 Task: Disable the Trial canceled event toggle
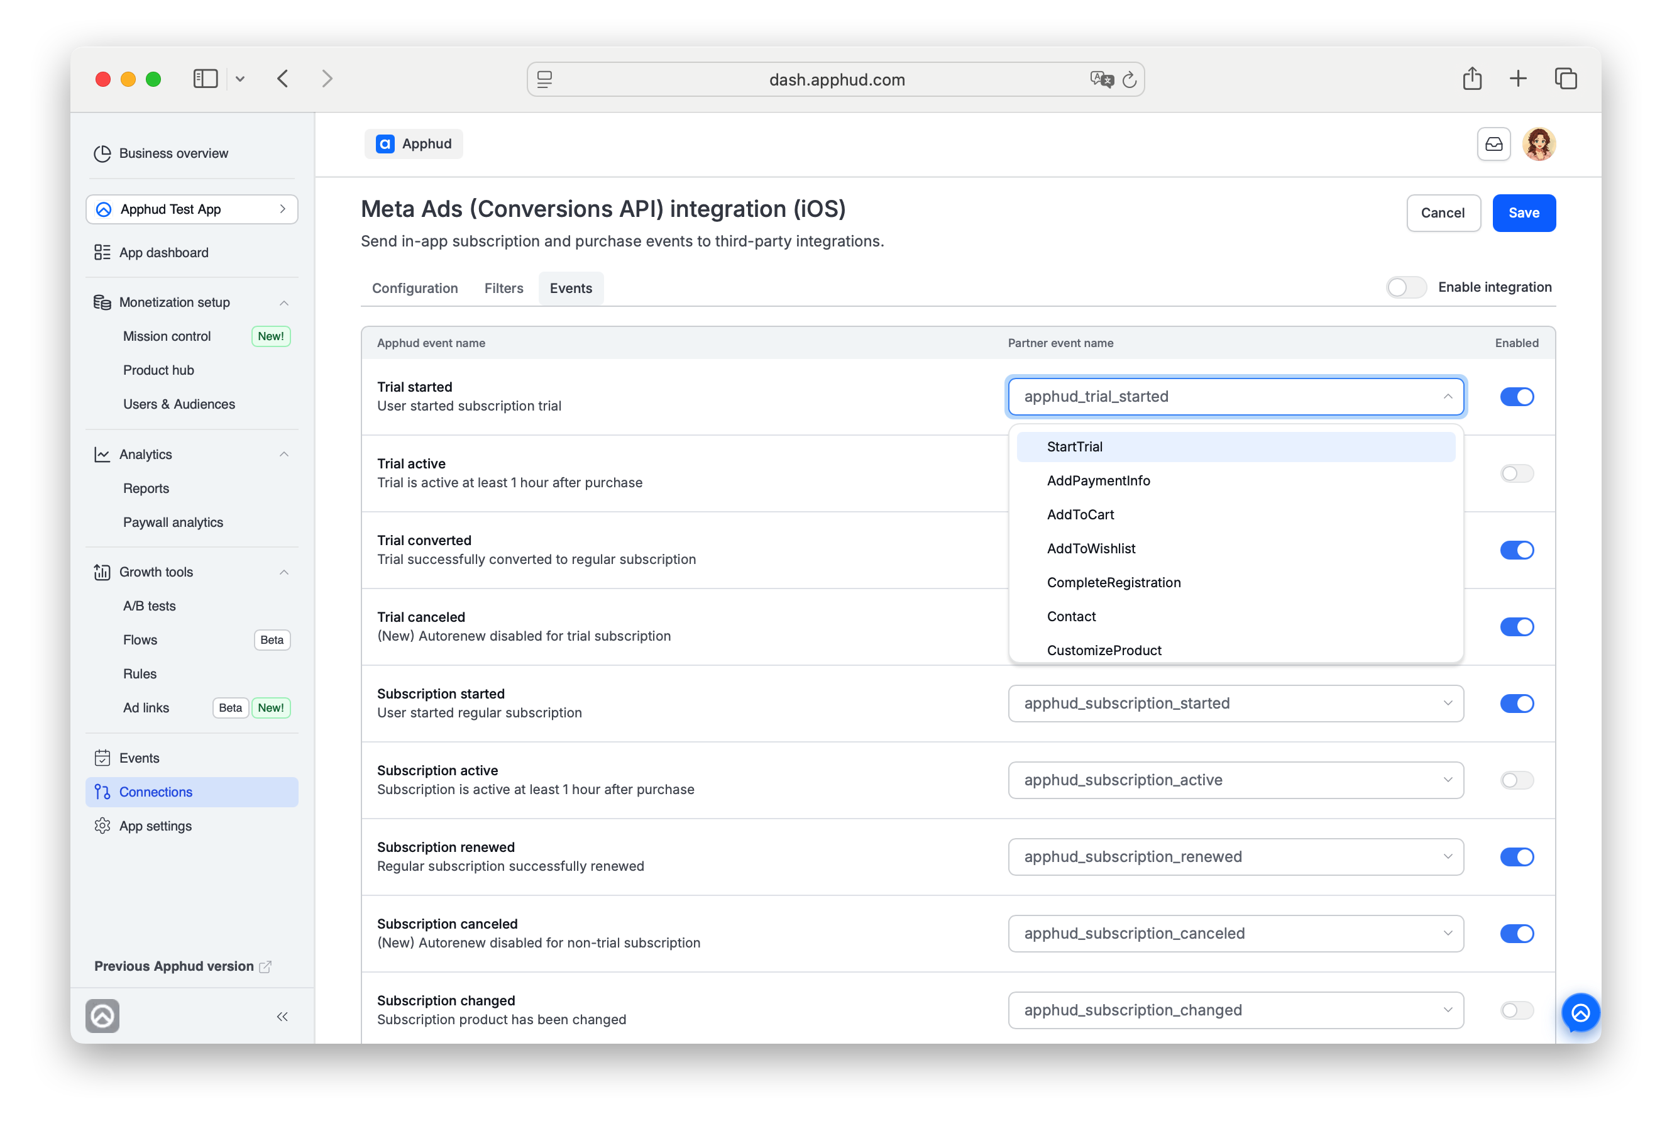[x=1517, y=627]
